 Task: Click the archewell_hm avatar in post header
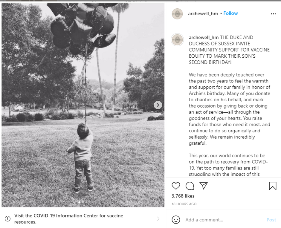click(x=177, y=14)
